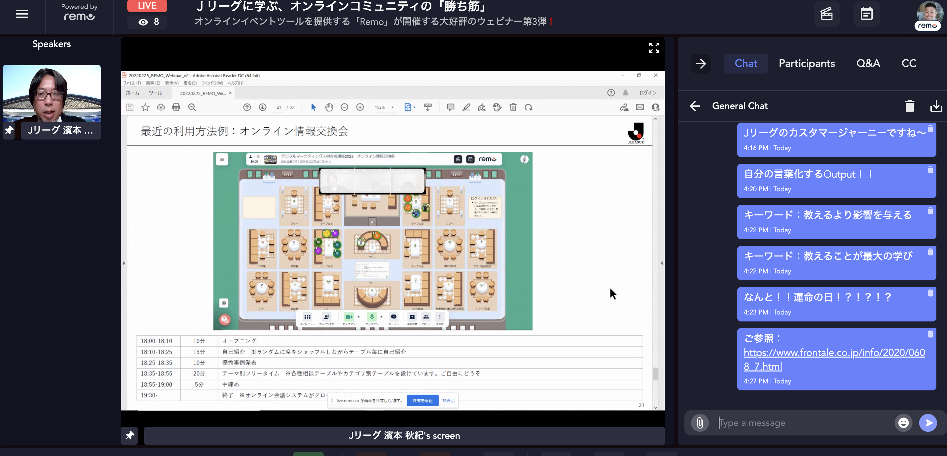Send the chat message
The width and height of the screenshot is (947, 456).
pos(928,423)
